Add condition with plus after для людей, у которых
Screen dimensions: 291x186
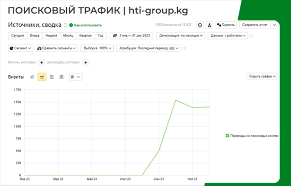tap(86, 63)
